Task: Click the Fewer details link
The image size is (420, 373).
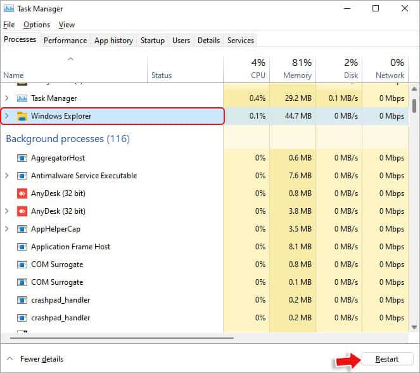Action: point(42,359)
